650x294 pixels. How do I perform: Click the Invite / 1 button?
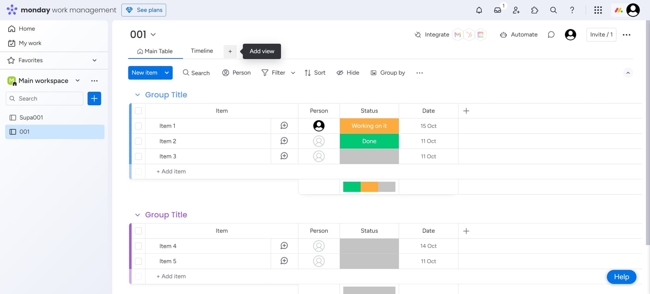pyautogui.click(x=601, y=35)
